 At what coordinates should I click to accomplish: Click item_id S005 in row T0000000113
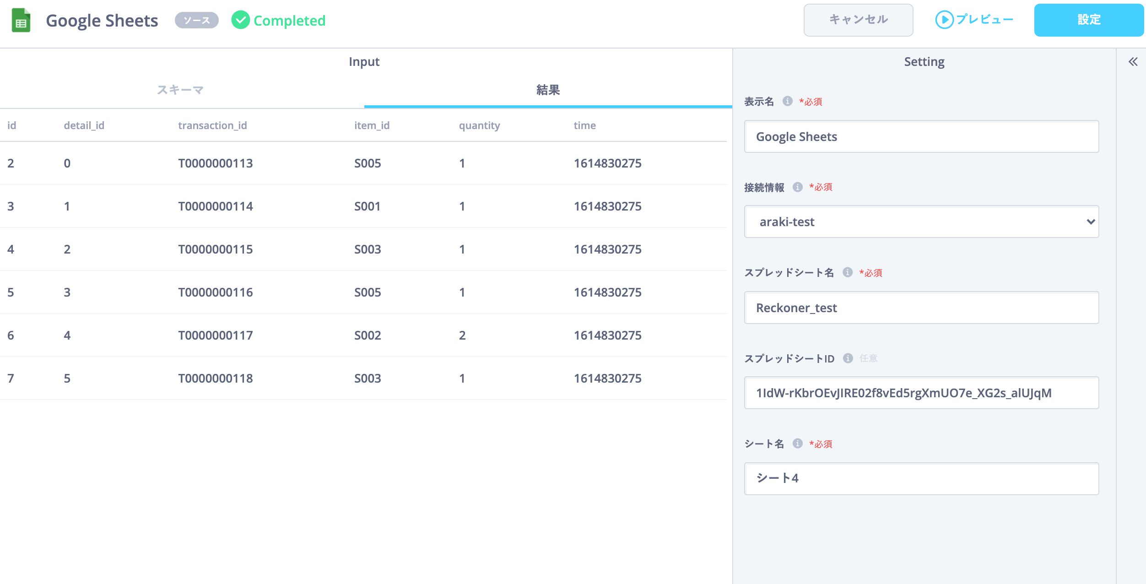[368, 163]
